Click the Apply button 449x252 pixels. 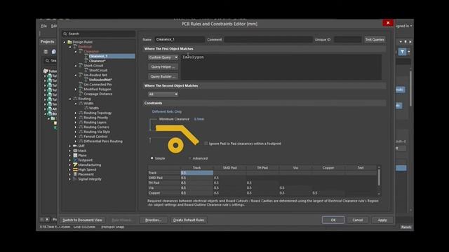click(x=382, y=220)
